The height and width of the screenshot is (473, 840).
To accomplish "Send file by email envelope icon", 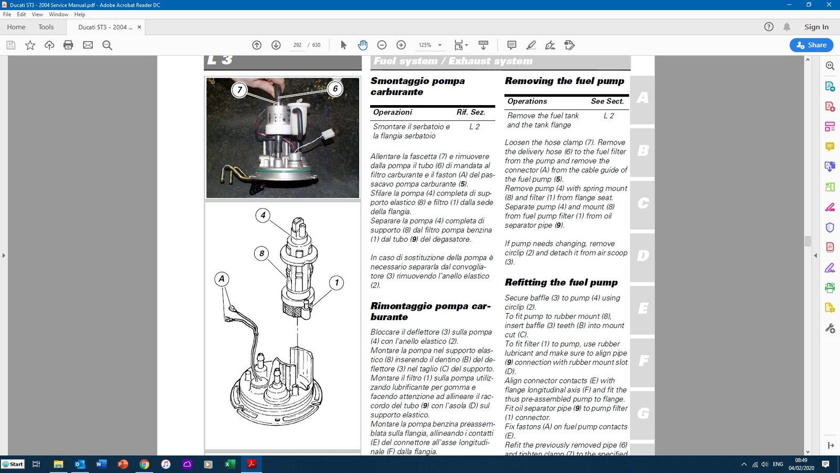I will coord(88,45).
